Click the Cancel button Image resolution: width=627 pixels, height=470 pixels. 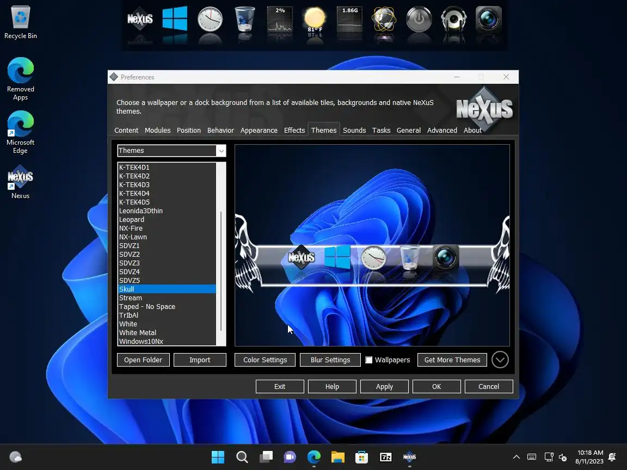(x=489, y=386)
